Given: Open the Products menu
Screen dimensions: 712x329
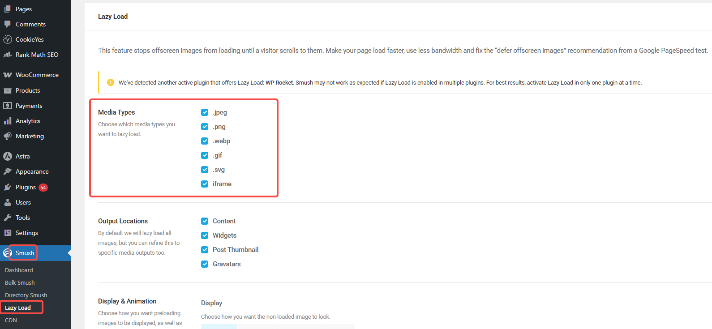Looking at the screenshot, I should tap(28, 90).
